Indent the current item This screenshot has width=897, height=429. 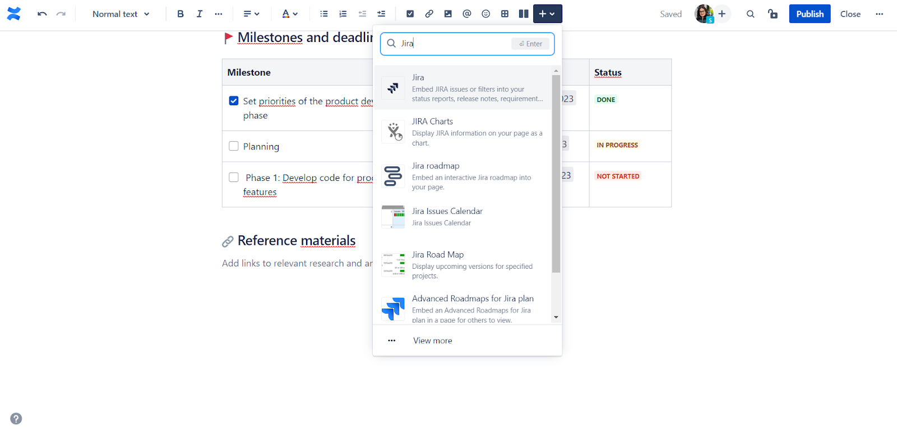click(x=381, y=14)
